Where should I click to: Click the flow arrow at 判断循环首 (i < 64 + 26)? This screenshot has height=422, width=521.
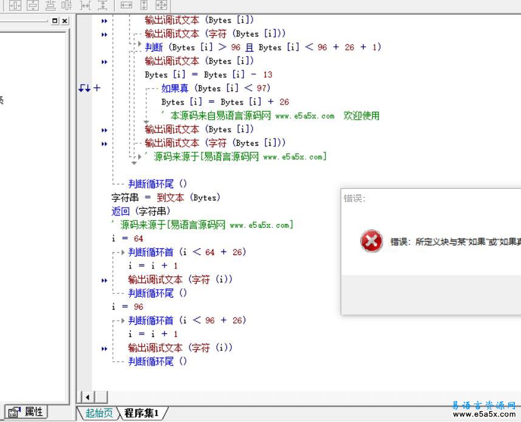(123, 252)
